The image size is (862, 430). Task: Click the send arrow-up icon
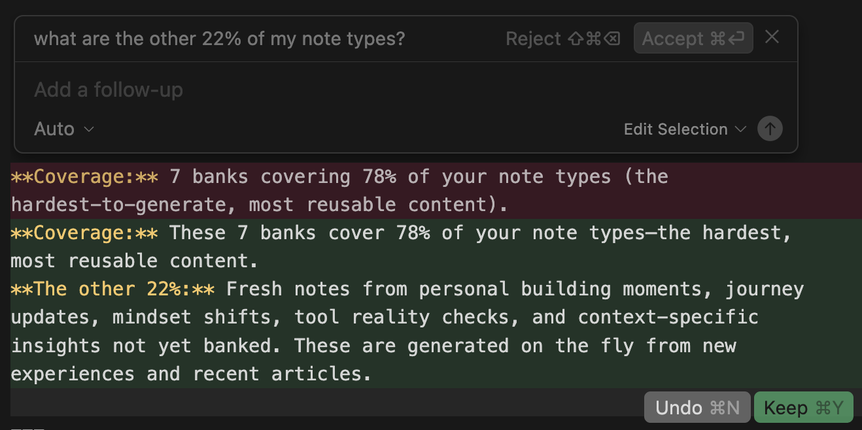[x=770, y=129]
